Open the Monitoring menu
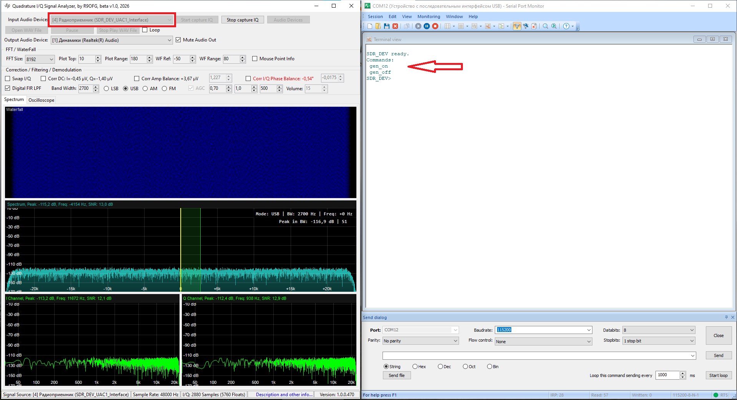 (x=429, y=17)
